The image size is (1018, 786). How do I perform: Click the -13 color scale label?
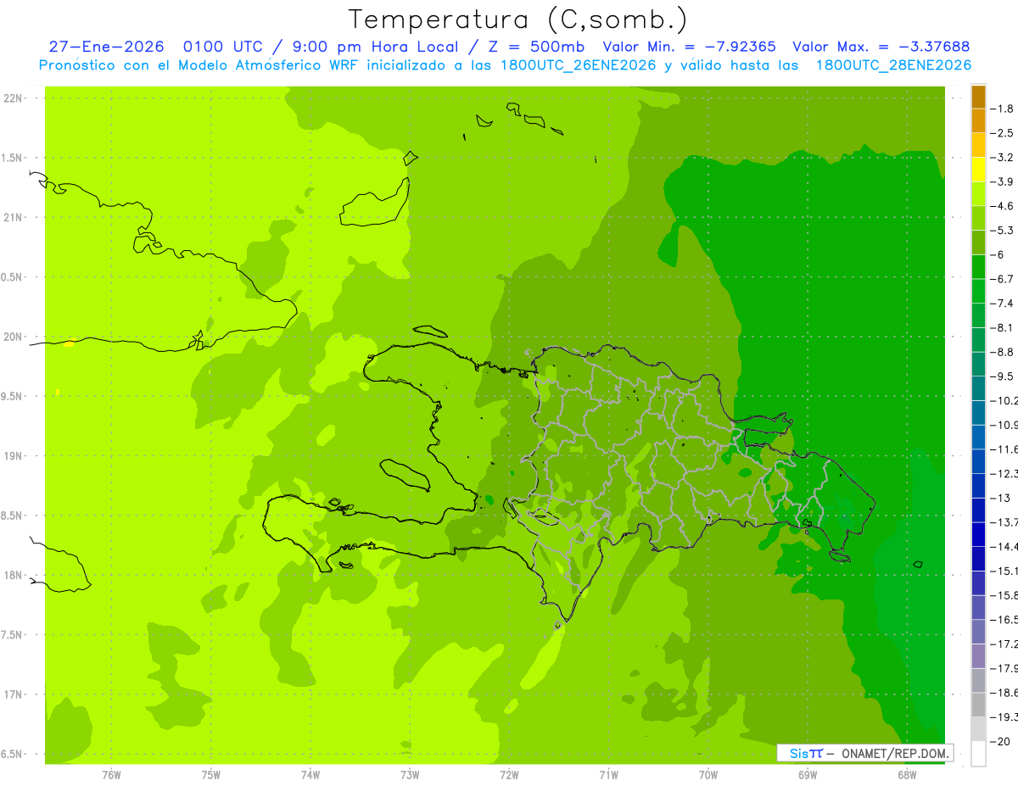[1001, 498]
